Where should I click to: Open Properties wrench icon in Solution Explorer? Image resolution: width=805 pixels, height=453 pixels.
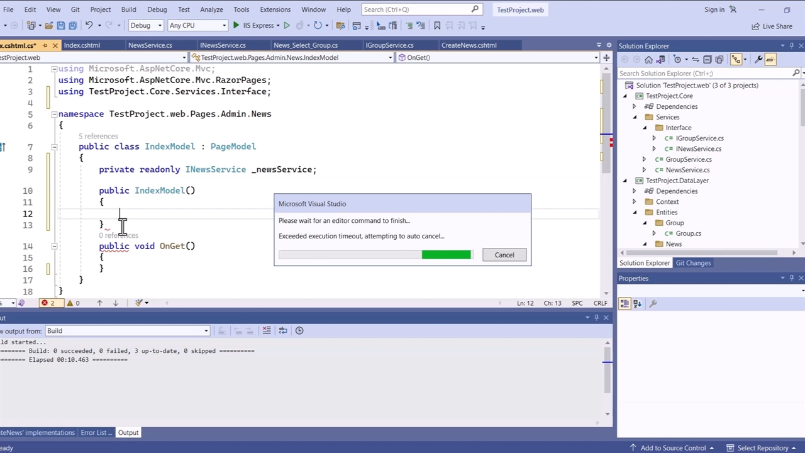[758, 59]
